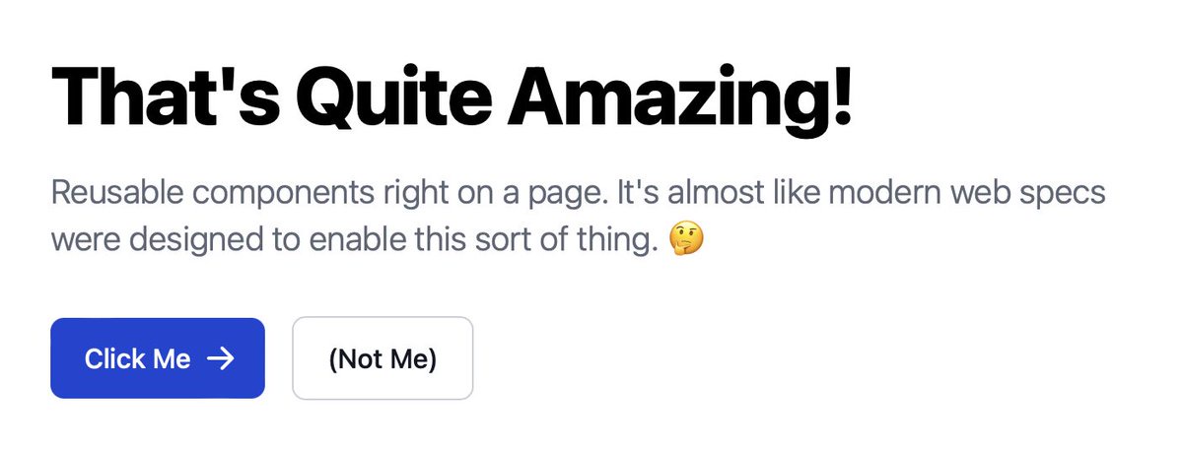Viewport: 1183px width, 449px height.
Task: Click the white (Not Me) button
Action: click(x=383, y=358)
